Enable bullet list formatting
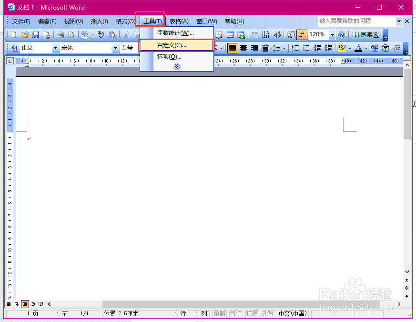Screen dimensions: 416x322 click(306, 48)
